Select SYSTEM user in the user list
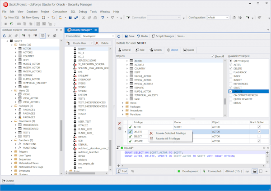 click(82, 95)
